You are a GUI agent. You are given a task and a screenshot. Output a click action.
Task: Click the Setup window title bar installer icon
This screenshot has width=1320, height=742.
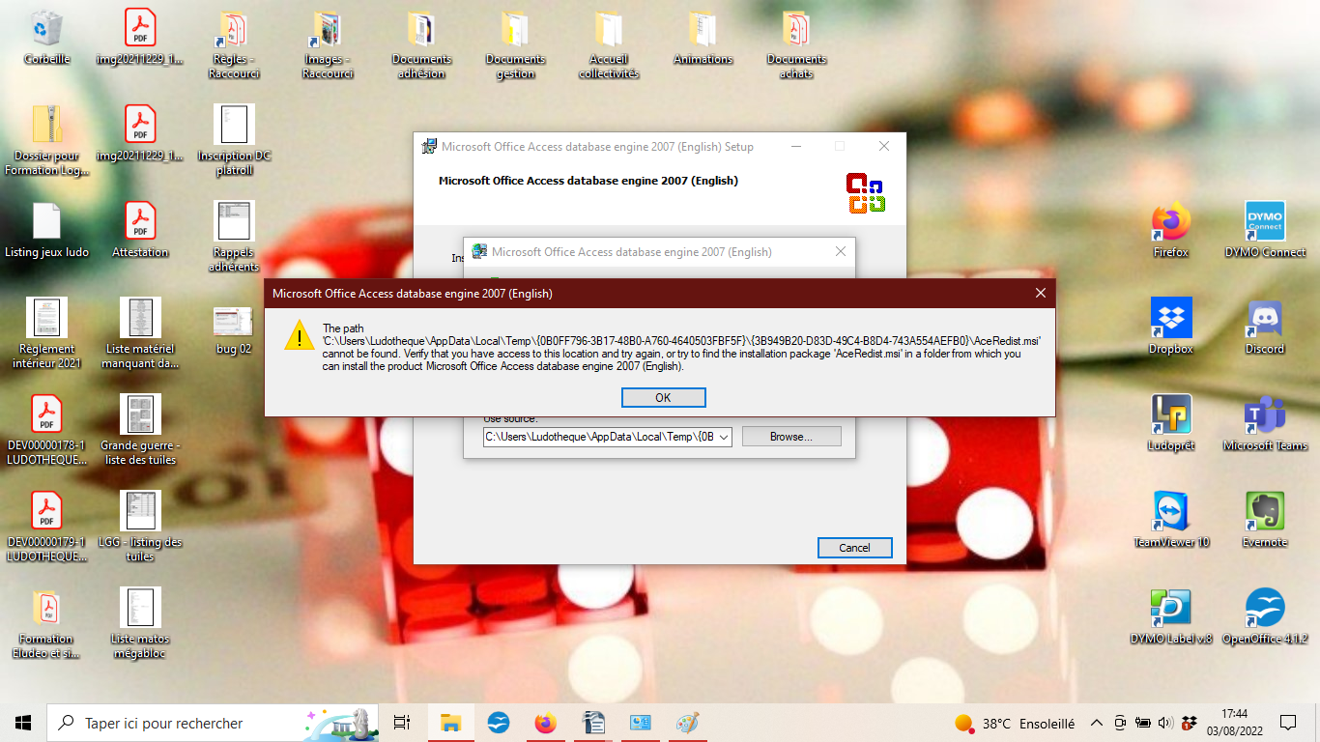pyautogui.click(x=429, y=147)
